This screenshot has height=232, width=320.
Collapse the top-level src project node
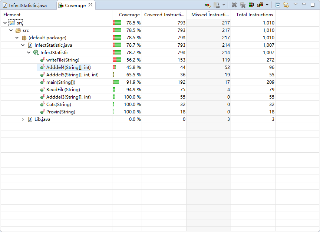[5, 23]
